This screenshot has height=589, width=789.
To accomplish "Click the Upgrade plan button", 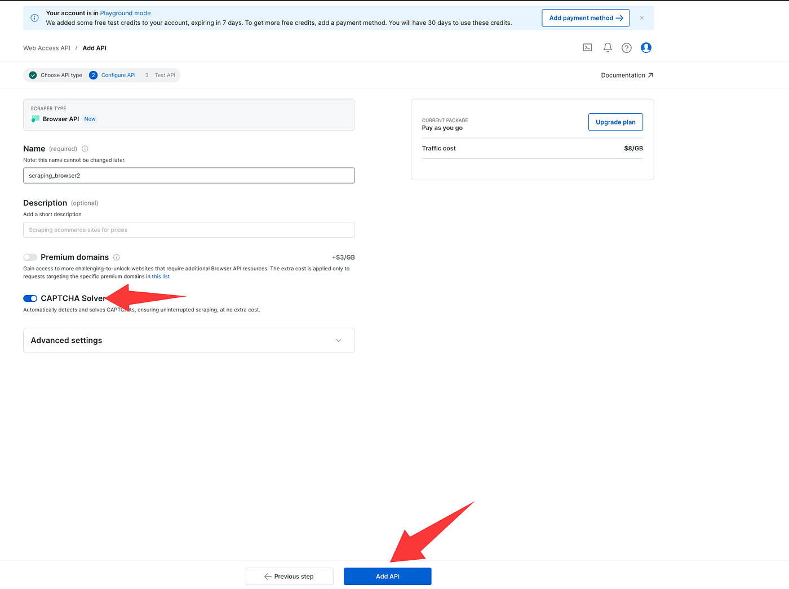I will (x=615, y=122).
